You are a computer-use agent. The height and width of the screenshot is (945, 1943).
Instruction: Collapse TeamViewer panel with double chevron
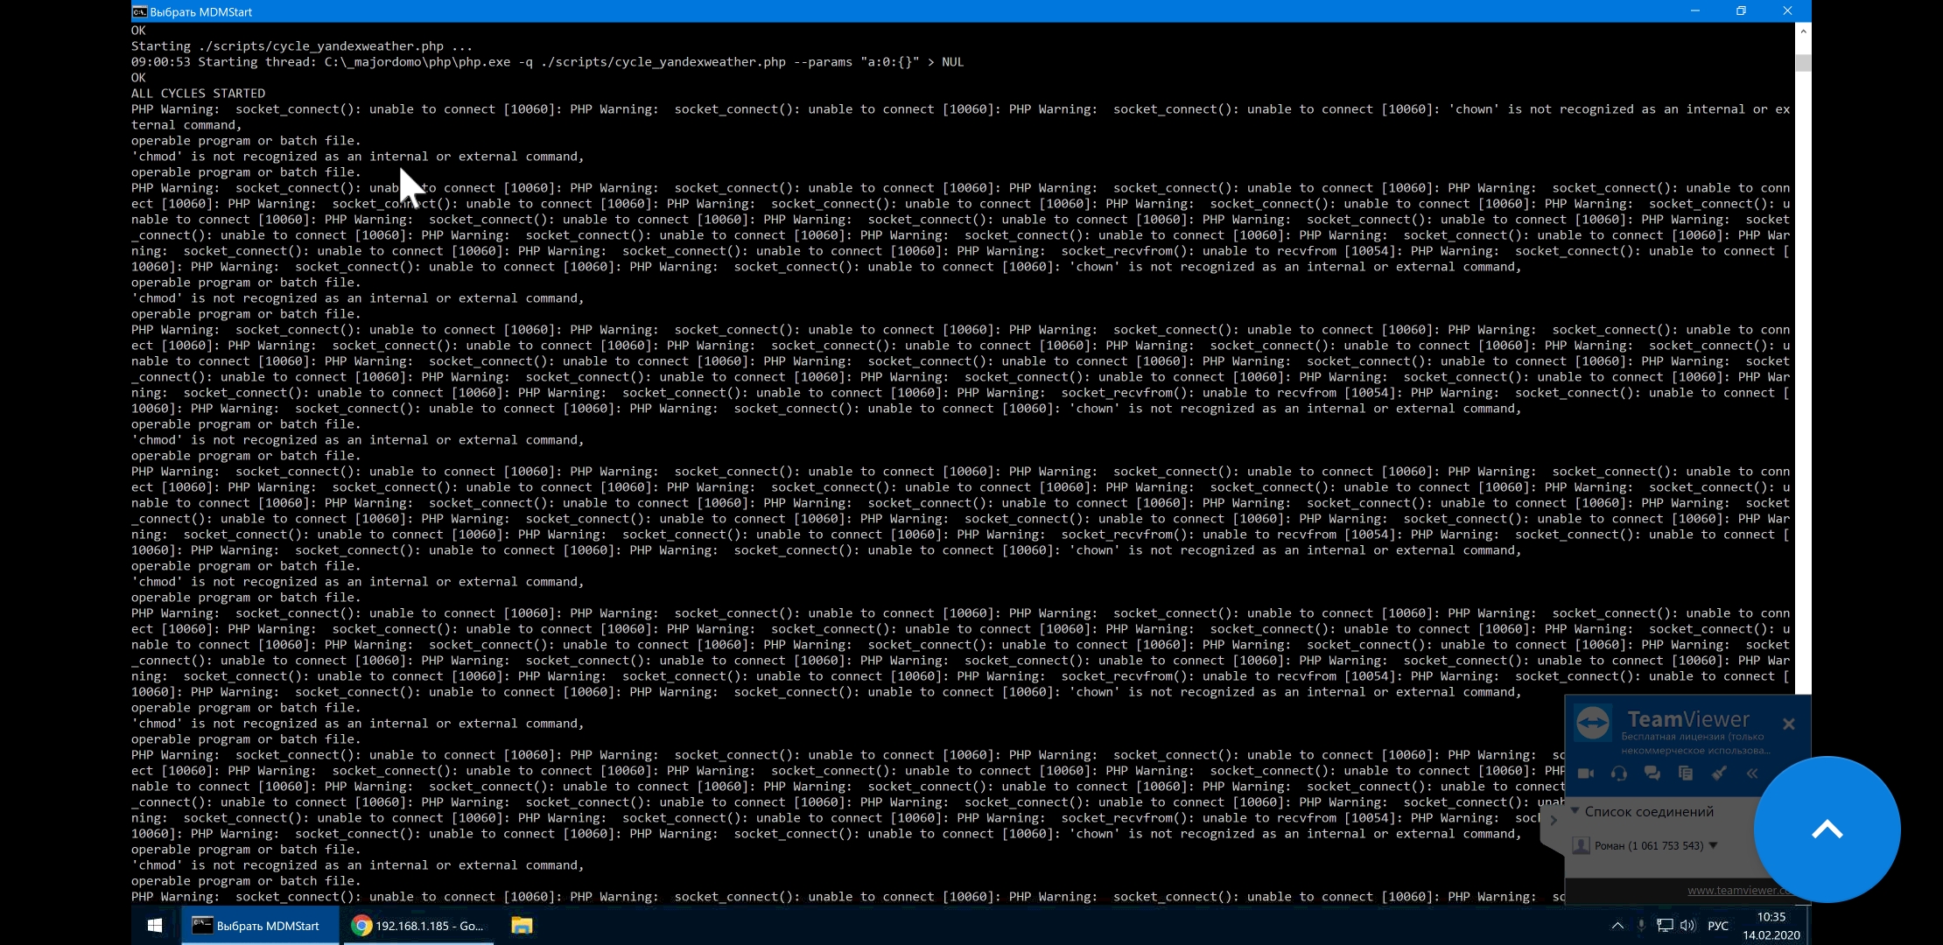(1751, 773)
